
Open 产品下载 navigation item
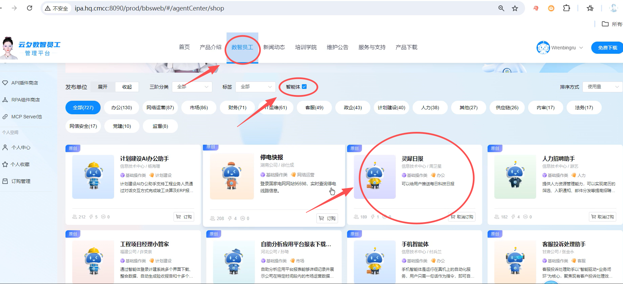click(x=407, y=47)
